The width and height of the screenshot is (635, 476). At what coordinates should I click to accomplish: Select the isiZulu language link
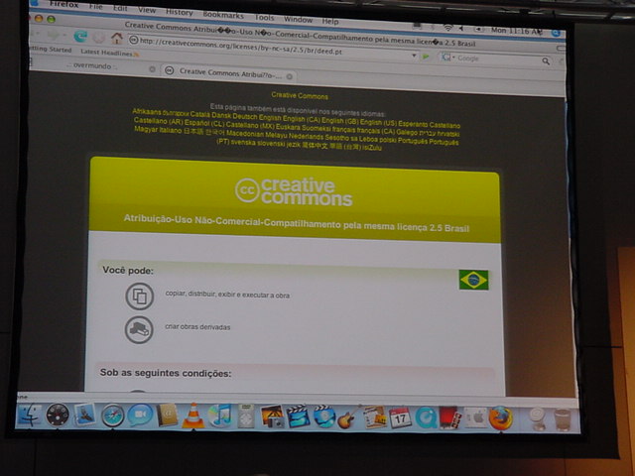click(372, 148)
